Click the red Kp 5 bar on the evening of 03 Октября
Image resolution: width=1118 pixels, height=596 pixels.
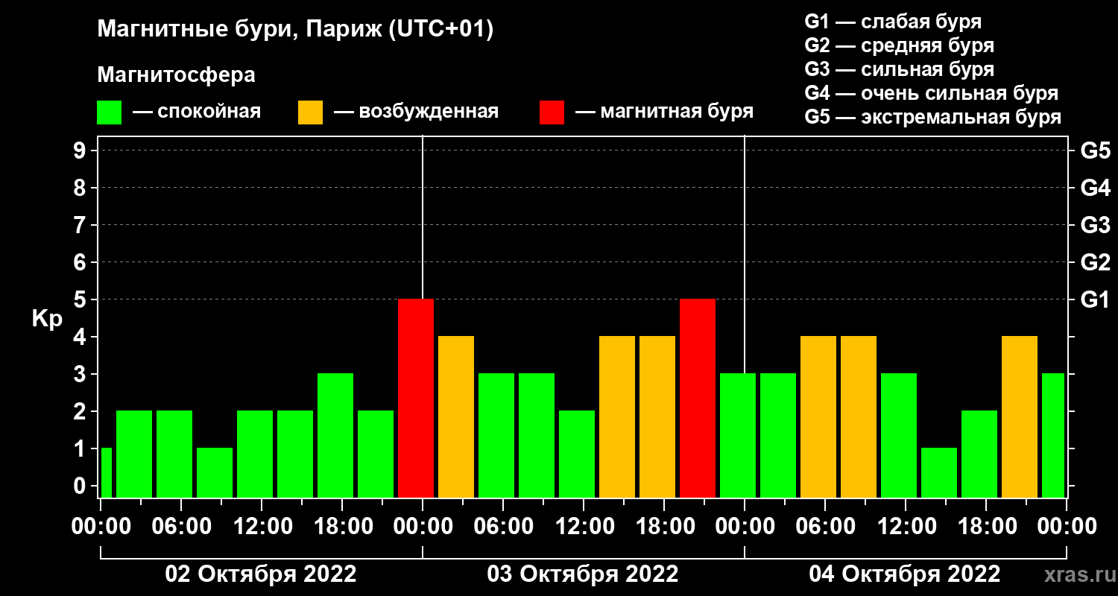coord(698,399)
